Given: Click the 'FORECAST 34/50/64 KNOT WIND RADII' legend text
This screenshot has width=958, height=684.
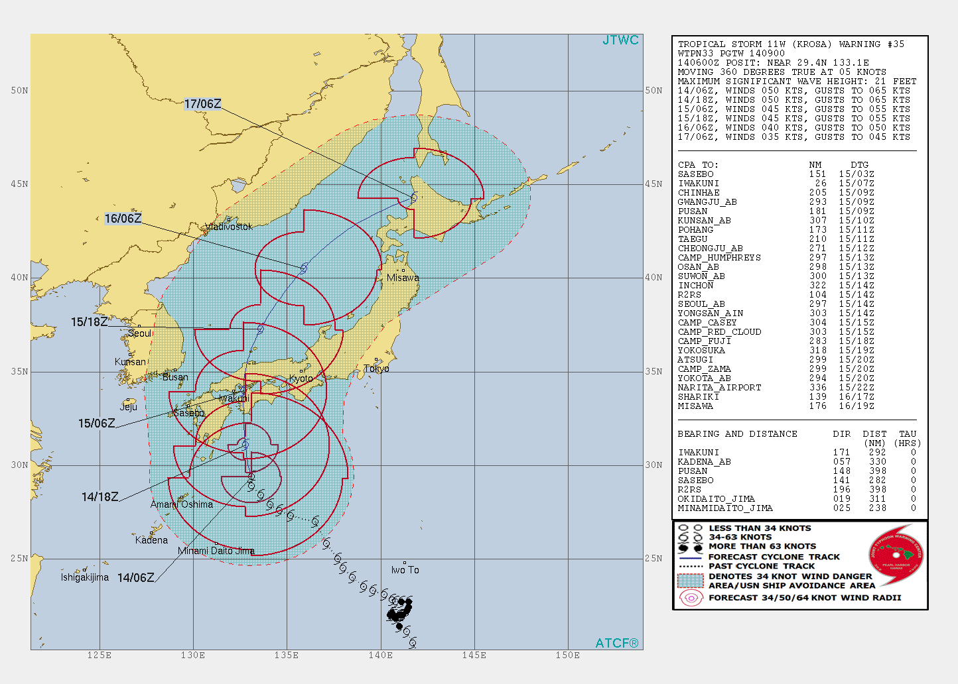Looking at the screenshot, I should pyautogui.click(x=805, y=598).
